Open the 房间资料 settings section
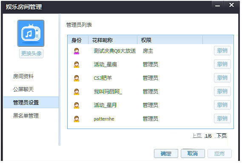242x163 pixels. coord(23,76)
